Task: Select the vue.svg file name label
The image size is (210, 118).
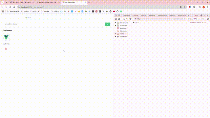Action: (6, 44)
